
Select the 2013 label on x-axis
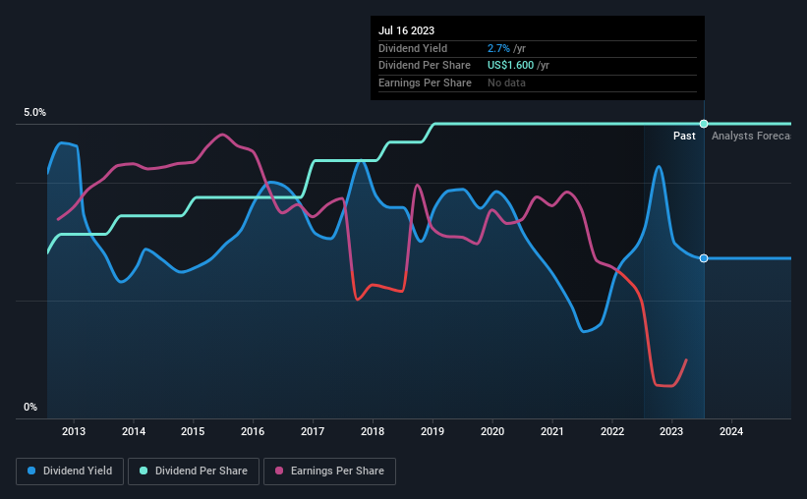pyautogui.click(x=74, y=431)
